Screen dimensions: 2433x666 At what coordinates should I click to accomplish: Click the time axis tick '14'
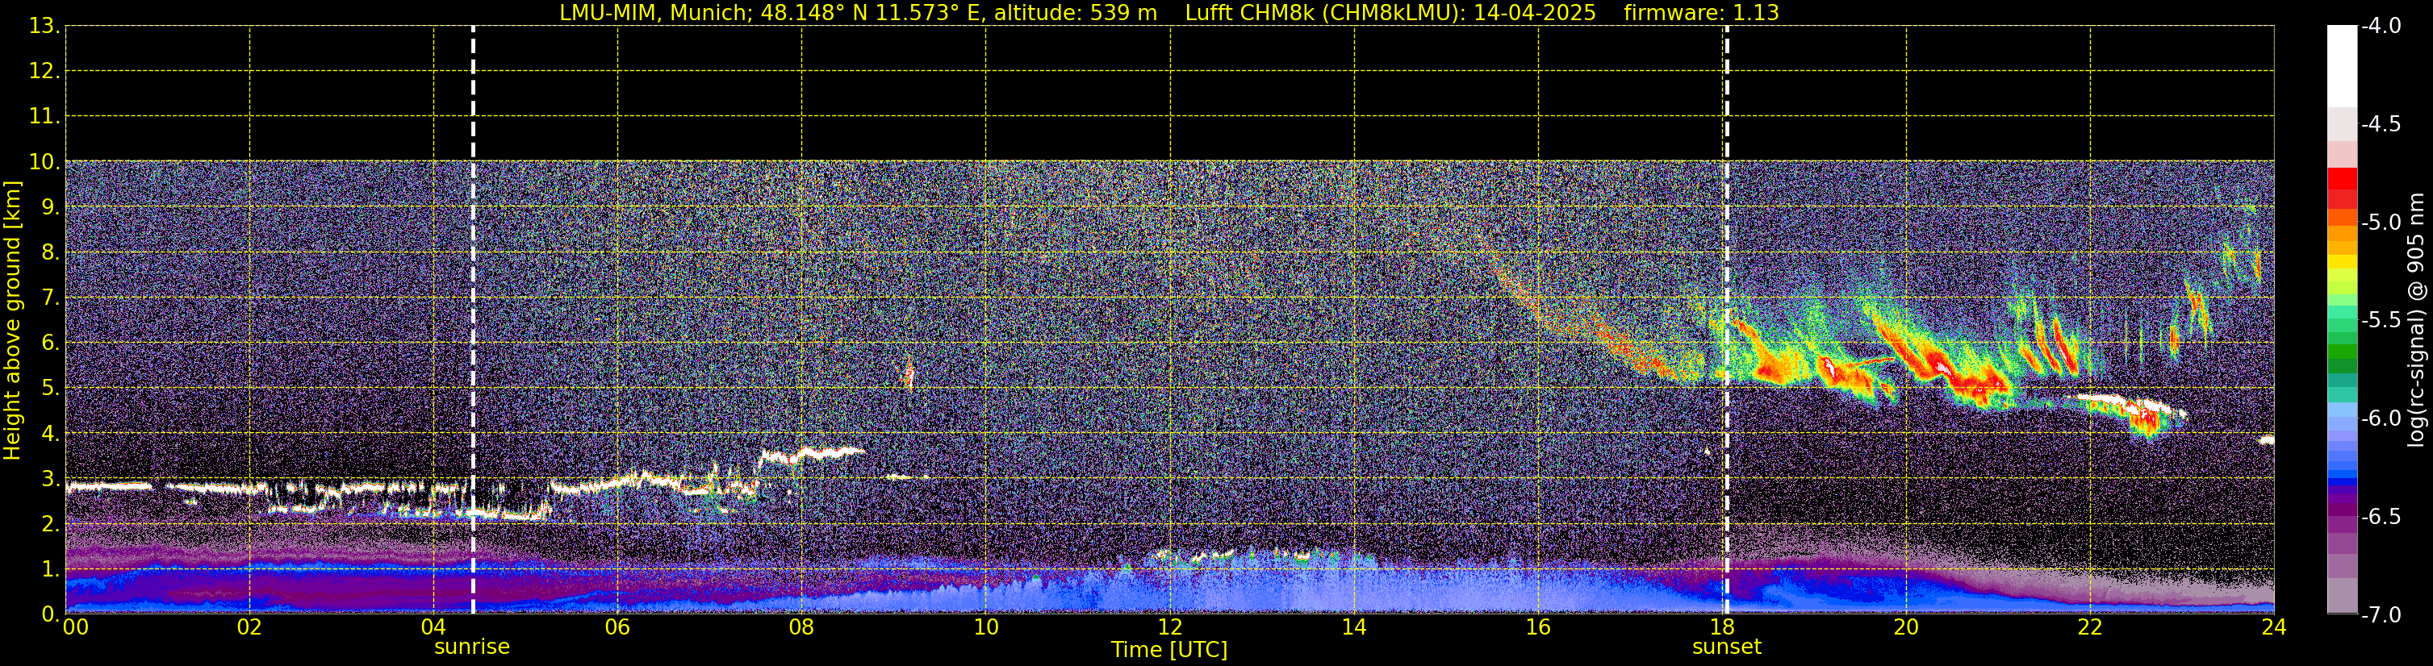[1353, 627]
